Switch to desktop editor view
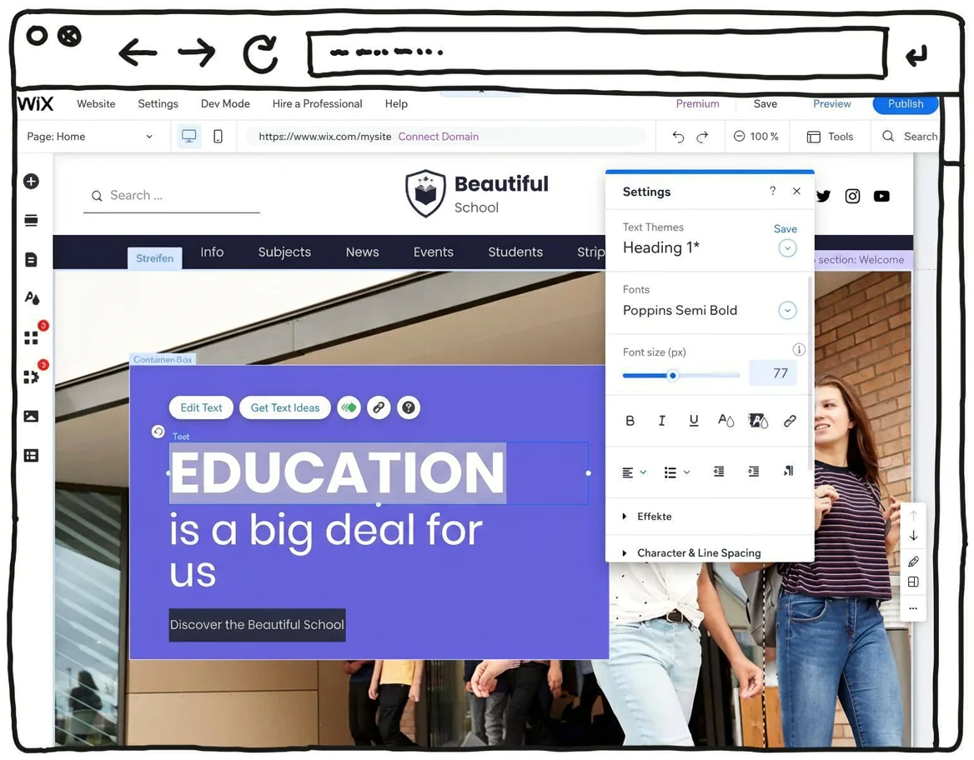 [x=189, y=135]
